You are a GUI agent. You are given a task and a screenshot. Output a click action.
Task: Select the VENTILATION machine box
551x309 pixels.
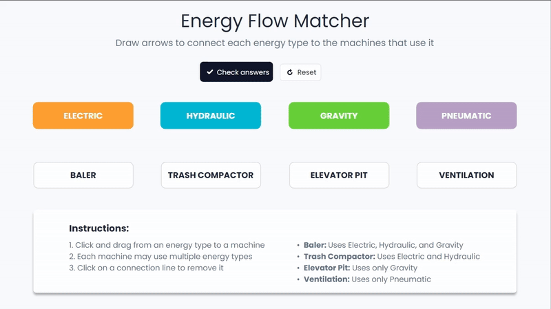pyautogui.click(x=466, y=175)
